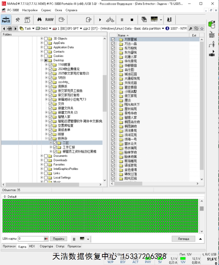Click the Перейти button
This screenshot has height=265, width=219.
(59, 239)
